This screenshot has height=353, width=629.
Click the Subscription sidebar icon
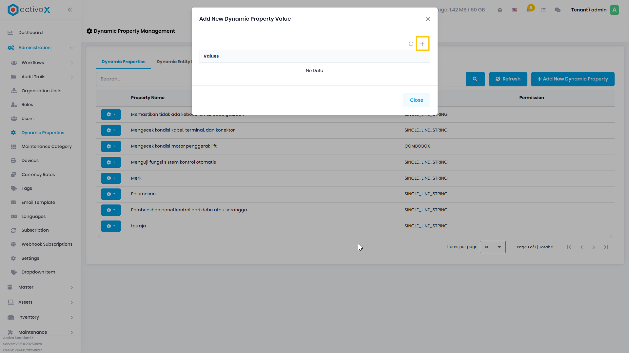13,230
